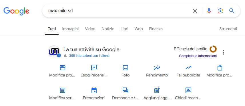Click Completa le informazioni link

[198, 56]
